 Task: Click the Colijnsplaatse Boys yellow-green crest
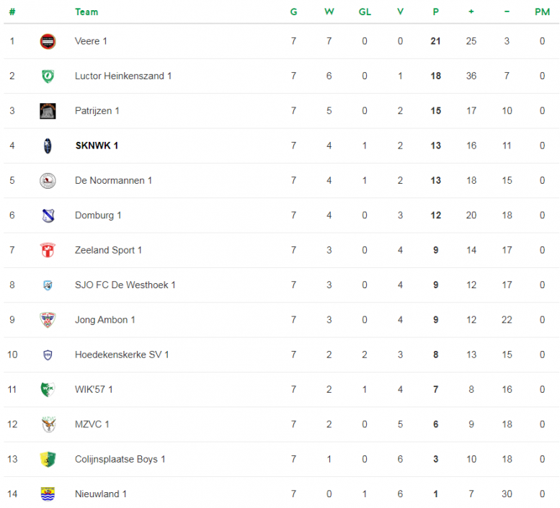[x=48, y=459]
